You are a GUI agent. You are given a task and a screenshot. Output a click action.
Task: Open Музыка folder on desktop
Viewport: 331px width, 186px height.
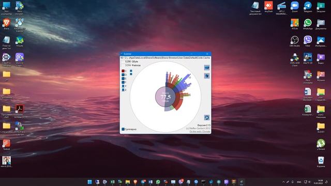pos(321,76)
